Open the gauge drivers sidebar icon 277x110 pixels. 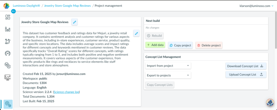8,53
